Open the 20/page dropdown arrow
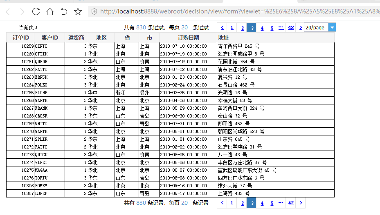Image resolution: width=380 pixels, height=215 pixels. [332, 28]
